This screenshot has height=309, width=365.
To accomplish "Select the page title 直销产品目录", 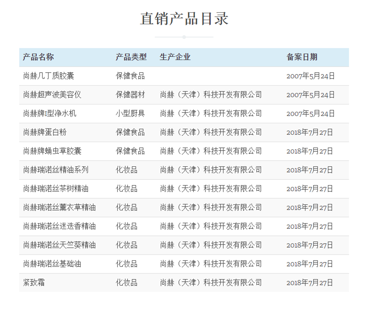I will (x=184, y=19).
